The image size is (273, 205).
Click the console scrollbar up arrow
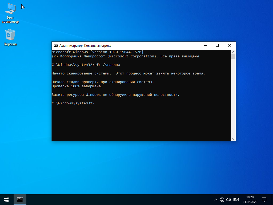pos(233,52)
